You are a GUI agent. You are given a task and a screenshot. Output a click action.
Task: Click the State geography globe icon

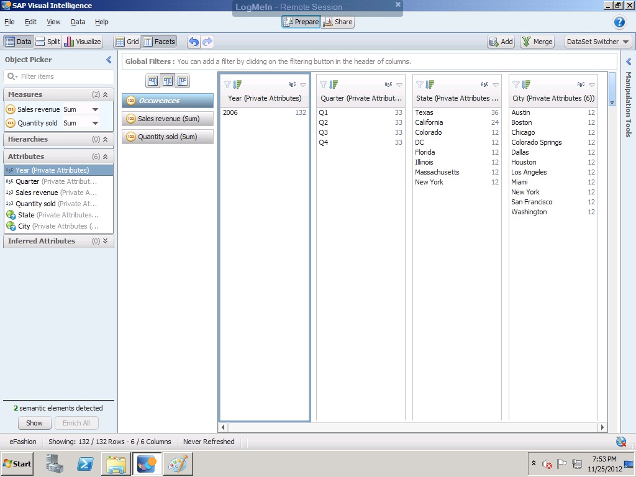(11, 215)
